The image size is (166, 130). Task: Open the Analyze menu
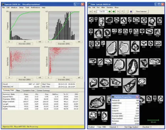pyautogui.click(x=14, y=7)
